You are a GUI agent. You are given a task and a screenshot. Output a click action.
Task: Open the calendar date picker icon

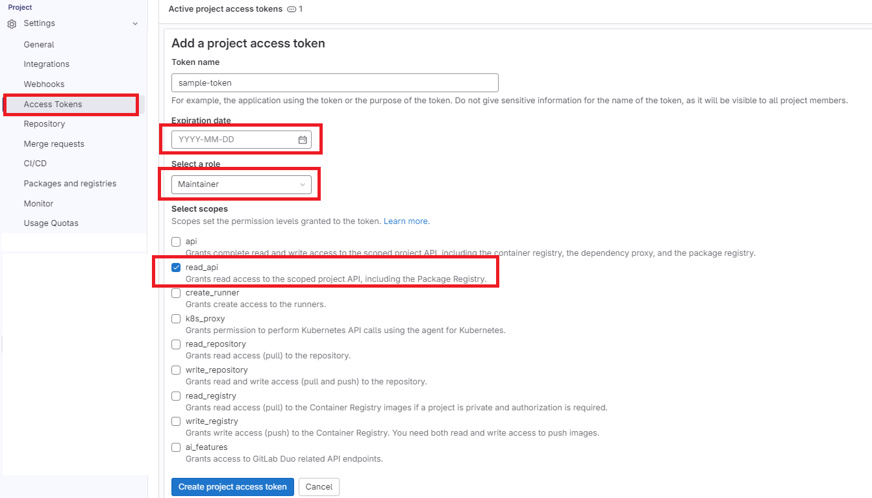point(303,140)
